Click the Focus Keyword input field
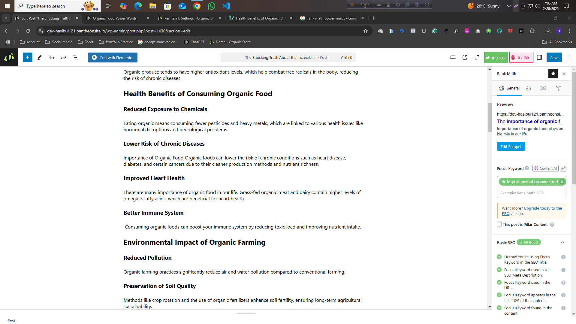 (x=531, y=193)
